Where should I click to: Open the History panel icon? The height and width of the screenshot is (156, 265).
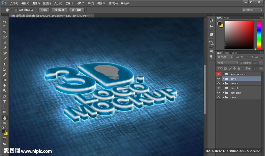tap(211, 21)
